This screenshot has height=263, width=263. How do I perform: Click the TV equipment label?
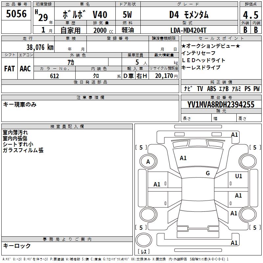pyautogui.click(x=200, y=88)
